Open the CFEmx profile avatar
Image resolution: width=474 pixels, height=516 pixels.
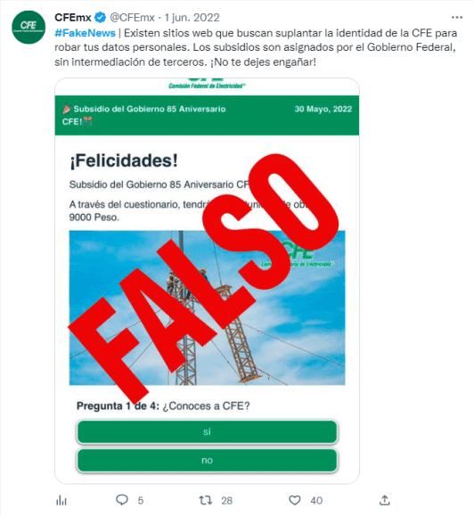29,27
